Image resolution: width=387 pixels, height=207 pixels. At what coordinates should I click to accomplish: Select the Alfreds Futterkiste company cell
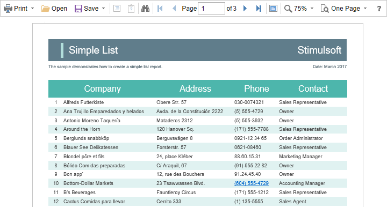(83, 102)
